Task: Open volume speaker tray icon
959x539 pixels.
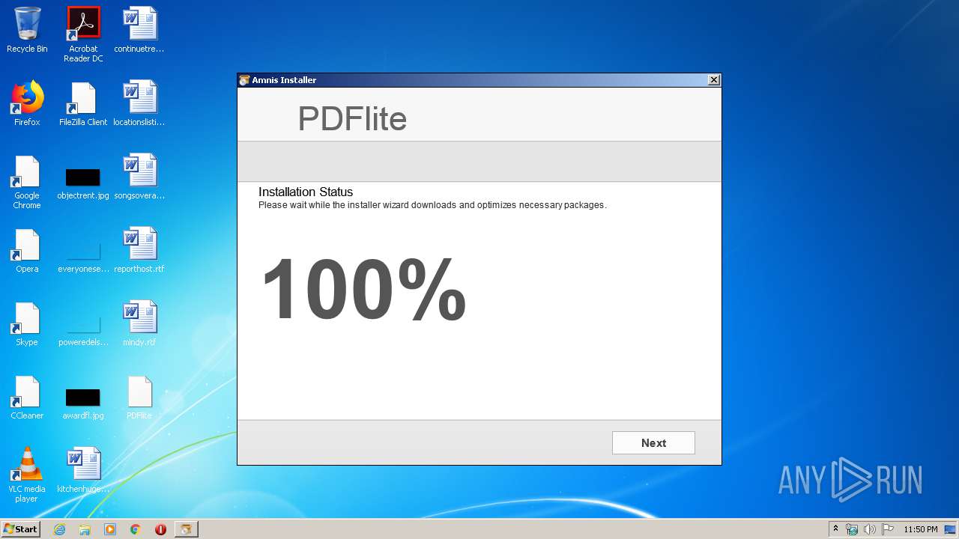Action: coord(870,529)
